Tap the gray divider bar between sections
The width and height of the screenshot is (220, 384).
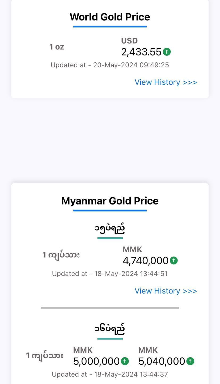(x=110, y=308)
